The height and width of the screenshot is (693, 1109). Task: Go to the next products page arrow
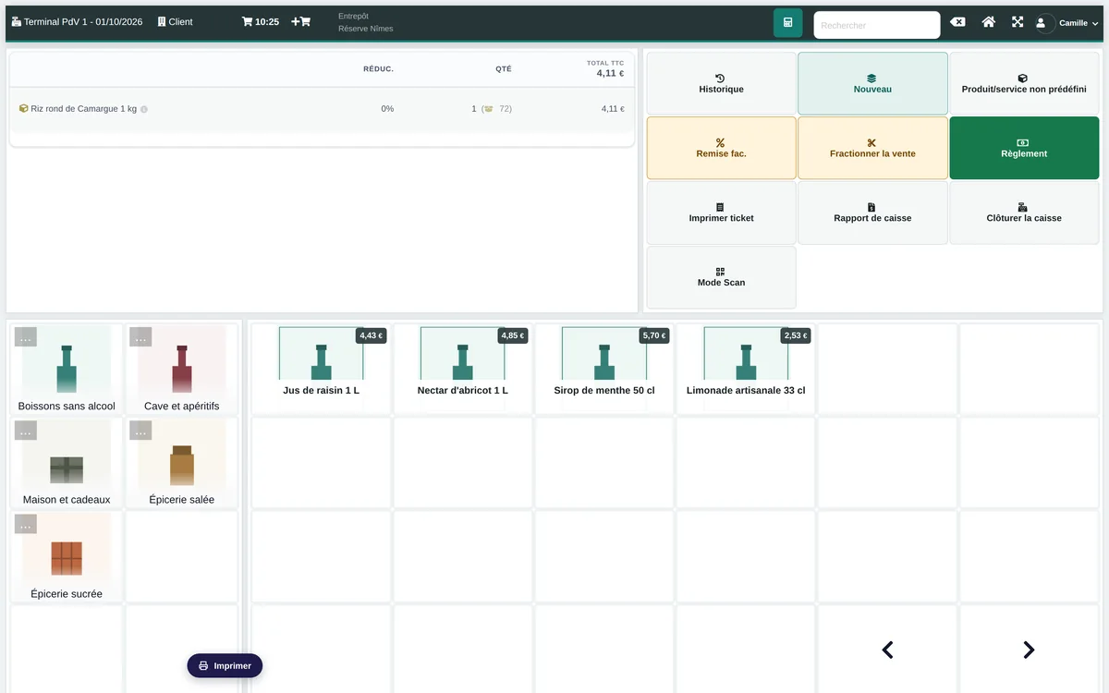[x=1029, y=650]
